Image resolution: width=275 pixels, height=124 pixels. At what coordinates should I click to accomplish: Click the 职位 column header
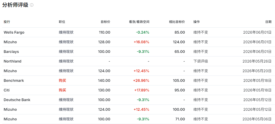click(62, 22)
